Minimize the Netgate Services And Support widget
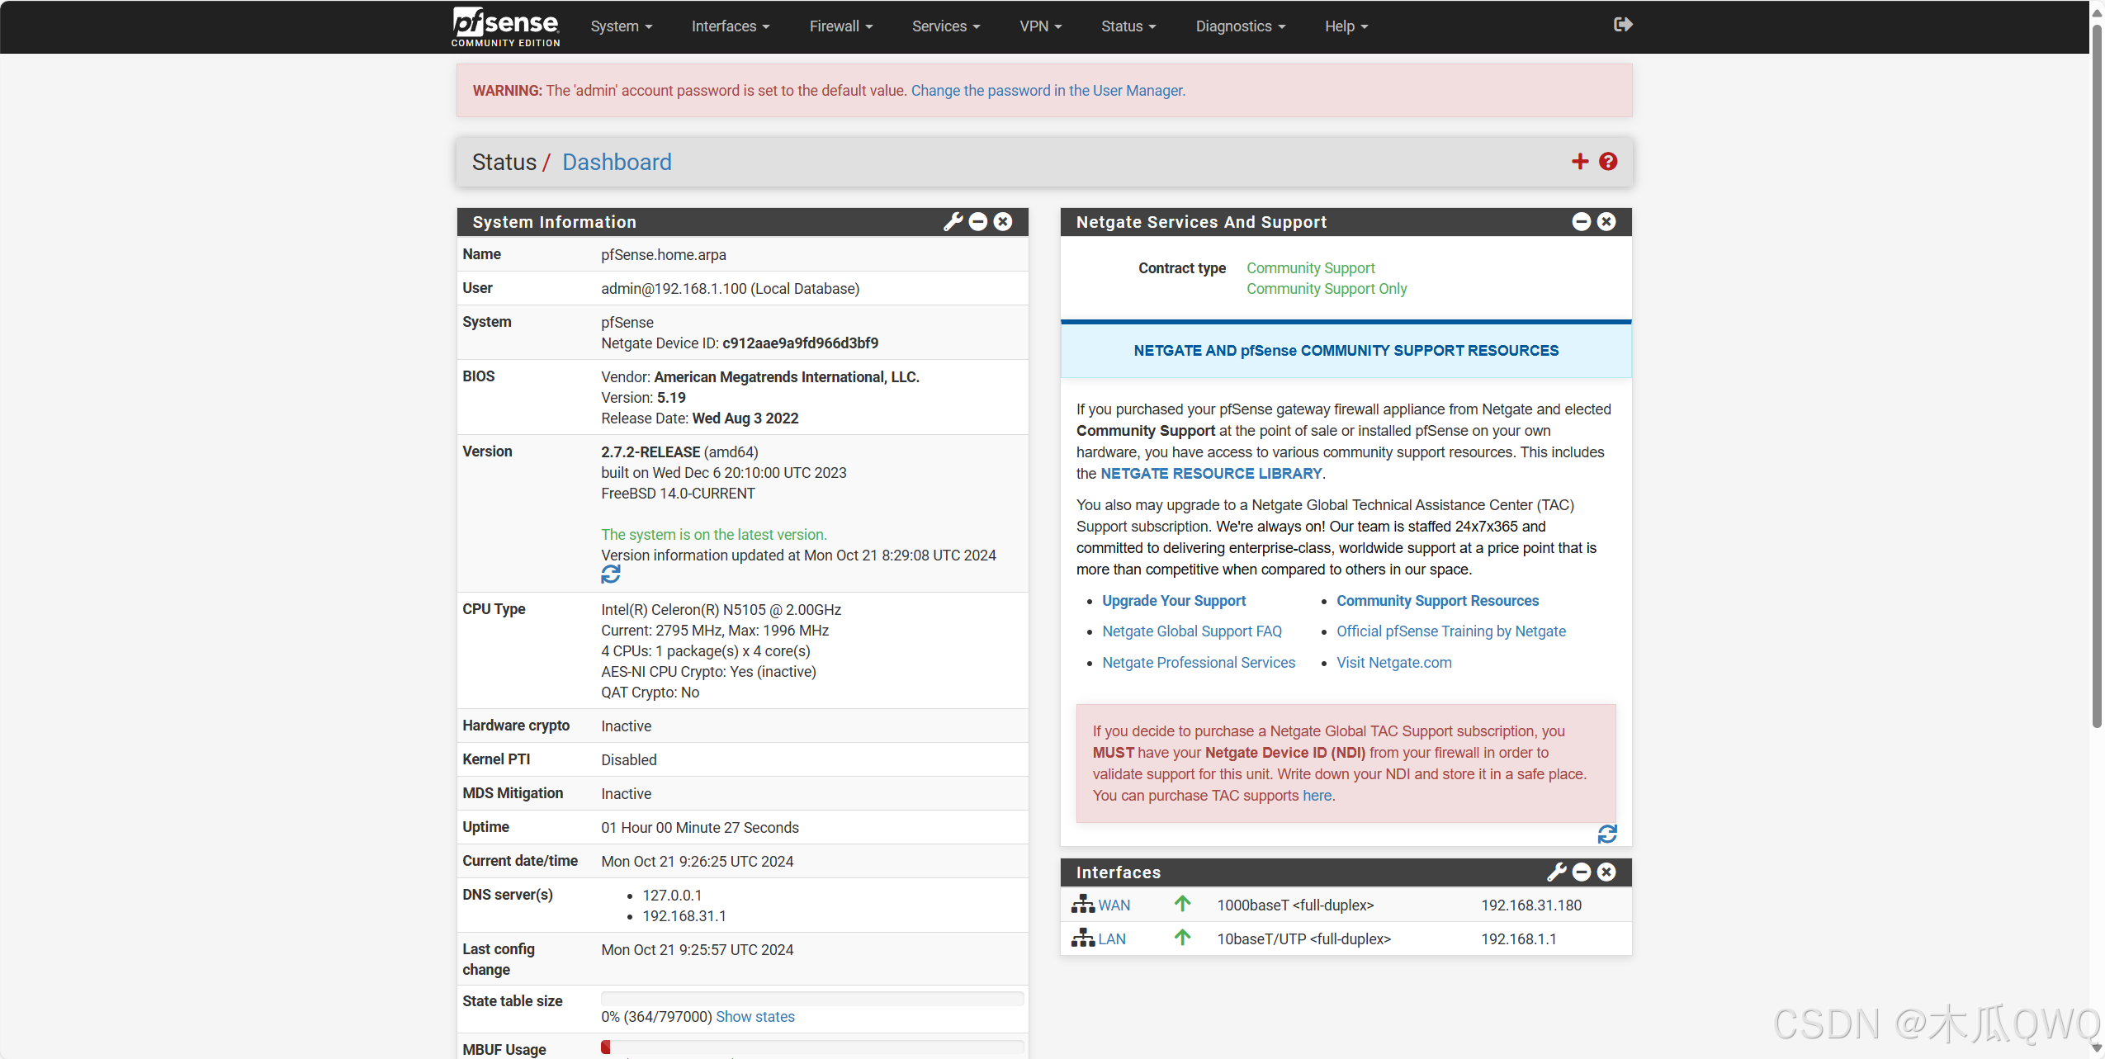Viewport: 2105px width, 1059px height. coord(1582,221)
